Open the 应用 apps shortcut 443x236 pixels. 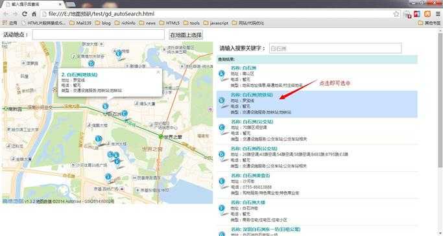click(x=10, y=23)
